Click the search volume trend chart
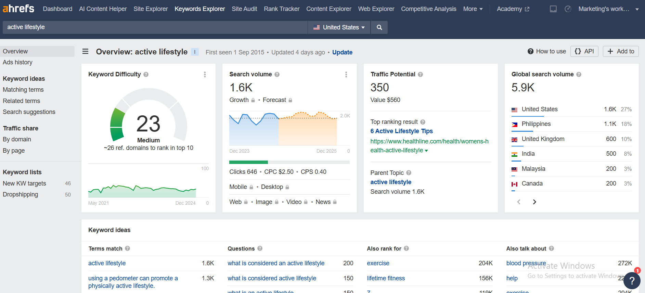645x293 pixels. point(283,129)
